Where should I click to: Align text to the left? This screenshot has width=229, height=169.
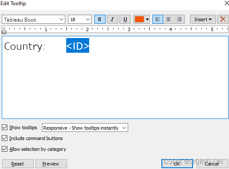click(158, 19)
